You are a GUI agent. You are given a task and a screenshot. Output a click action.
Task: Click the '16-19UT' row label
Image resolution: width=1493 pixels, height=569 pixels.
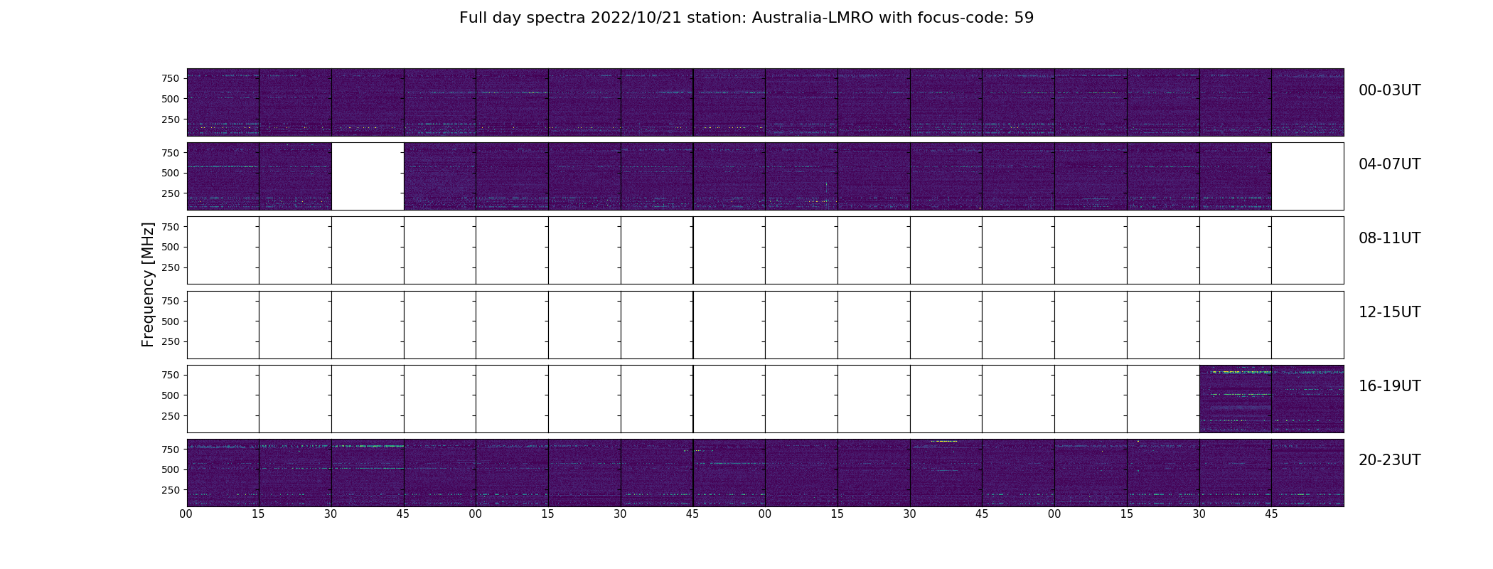[1389, 386]
